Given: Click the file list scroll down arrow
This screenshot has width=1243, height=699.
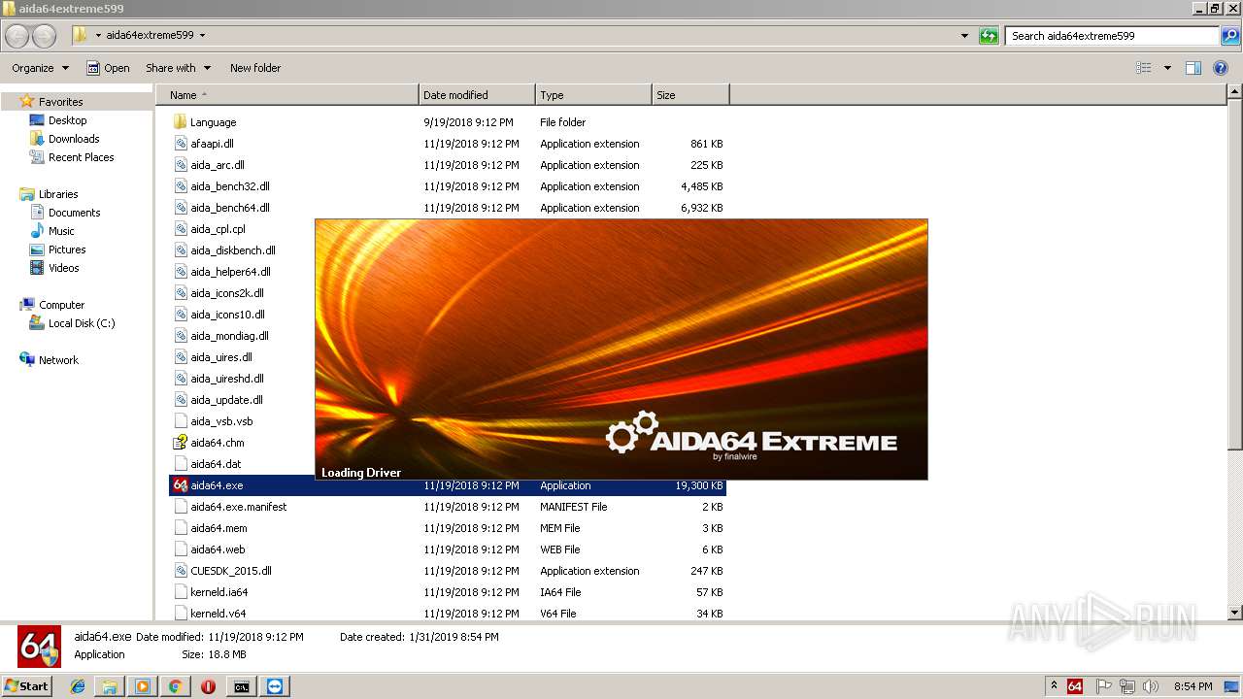Looking at the screenshot, I should click(1235, 613).
